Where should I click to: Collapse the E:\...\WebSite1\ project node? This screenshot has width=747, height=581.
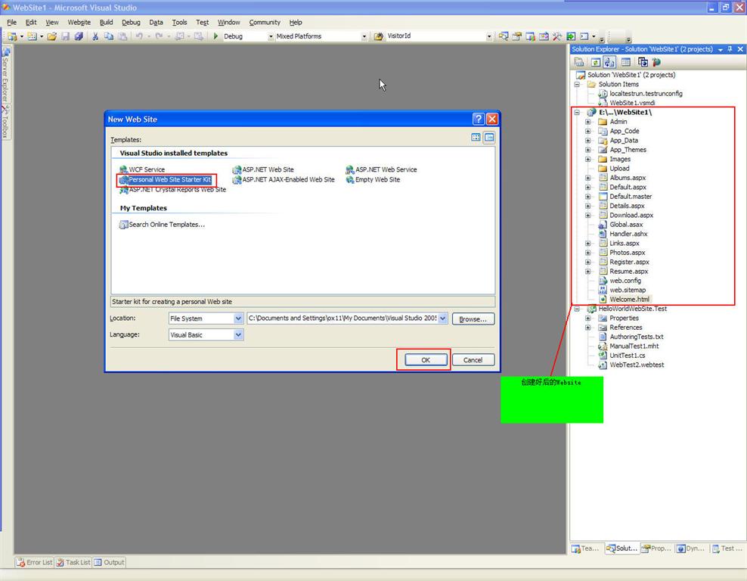coord(577,113)
